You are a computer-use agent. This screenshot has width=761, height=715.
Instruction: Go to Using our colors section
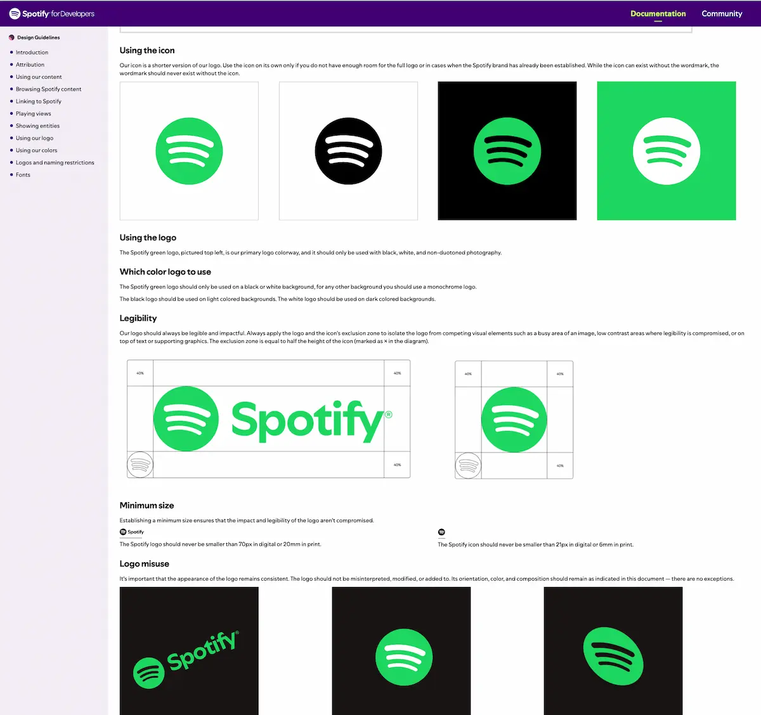tap(36, 150)
